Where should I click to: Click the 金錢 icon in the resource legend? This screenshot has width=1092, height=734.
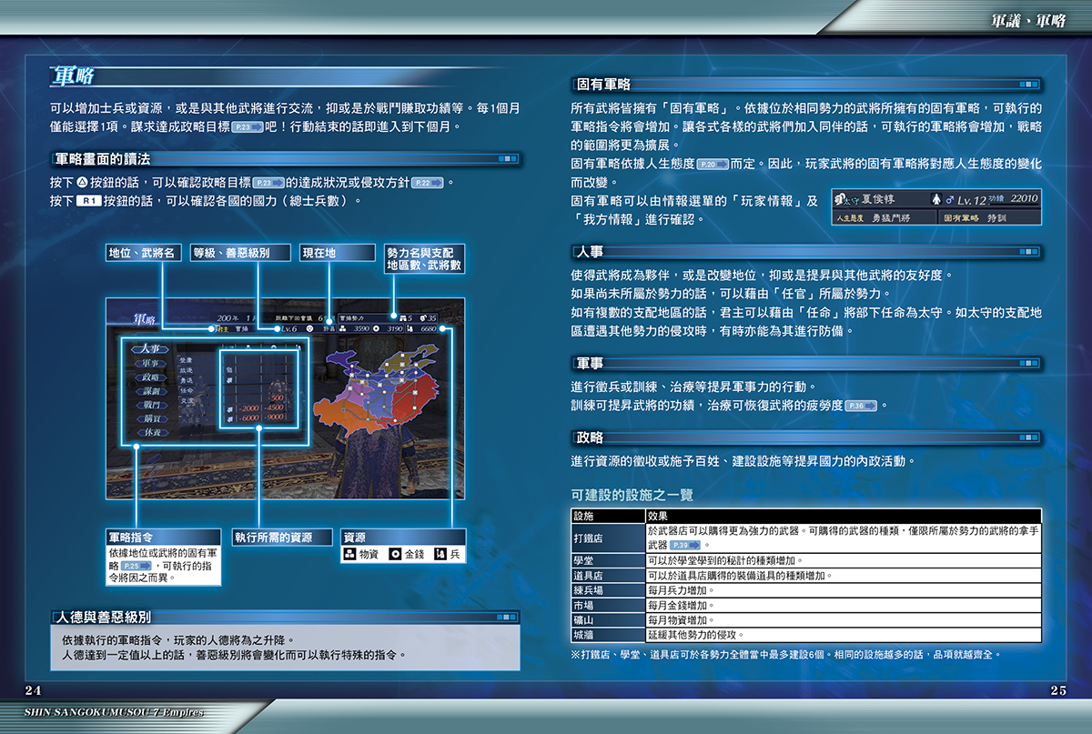tap(395, 553)
